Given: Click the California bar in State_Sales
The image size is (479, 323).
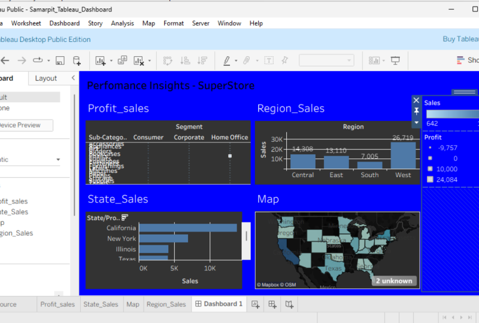Looking at the screenshot, I should 188,228.
